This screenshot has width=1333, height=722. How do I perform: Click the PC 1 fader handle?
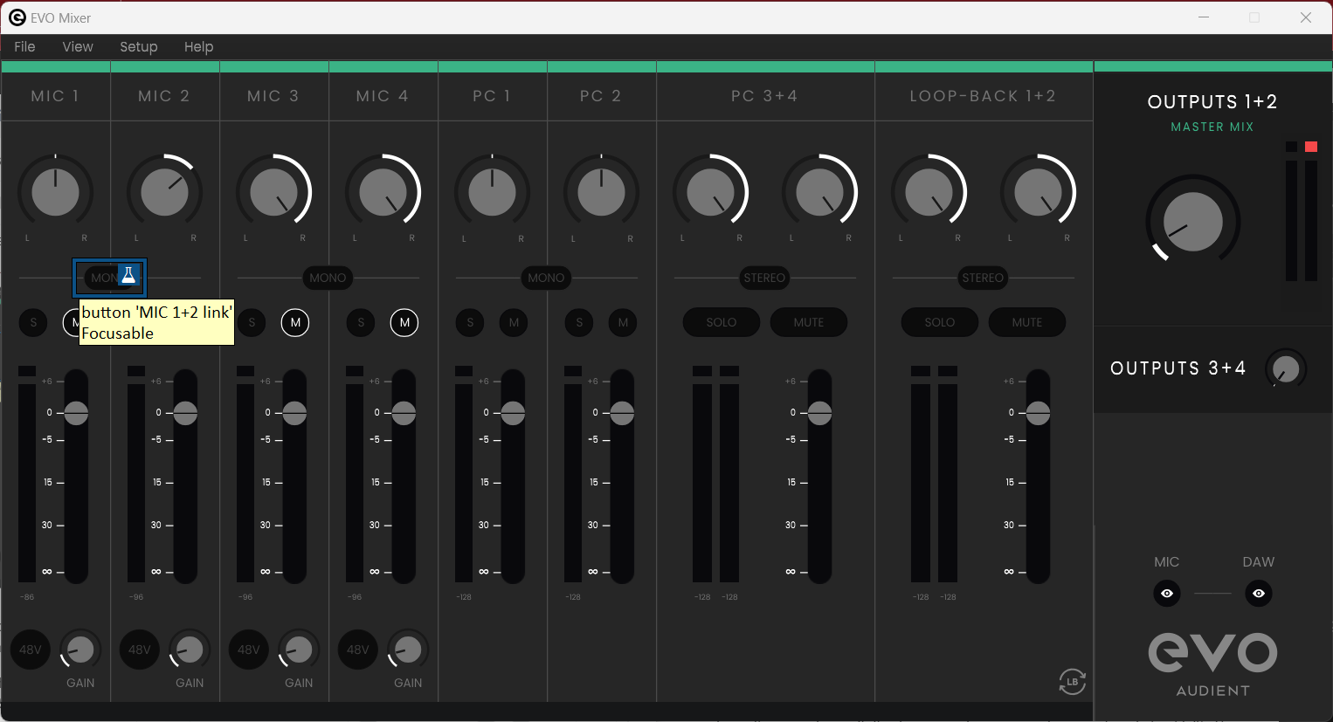pos(513,413)
